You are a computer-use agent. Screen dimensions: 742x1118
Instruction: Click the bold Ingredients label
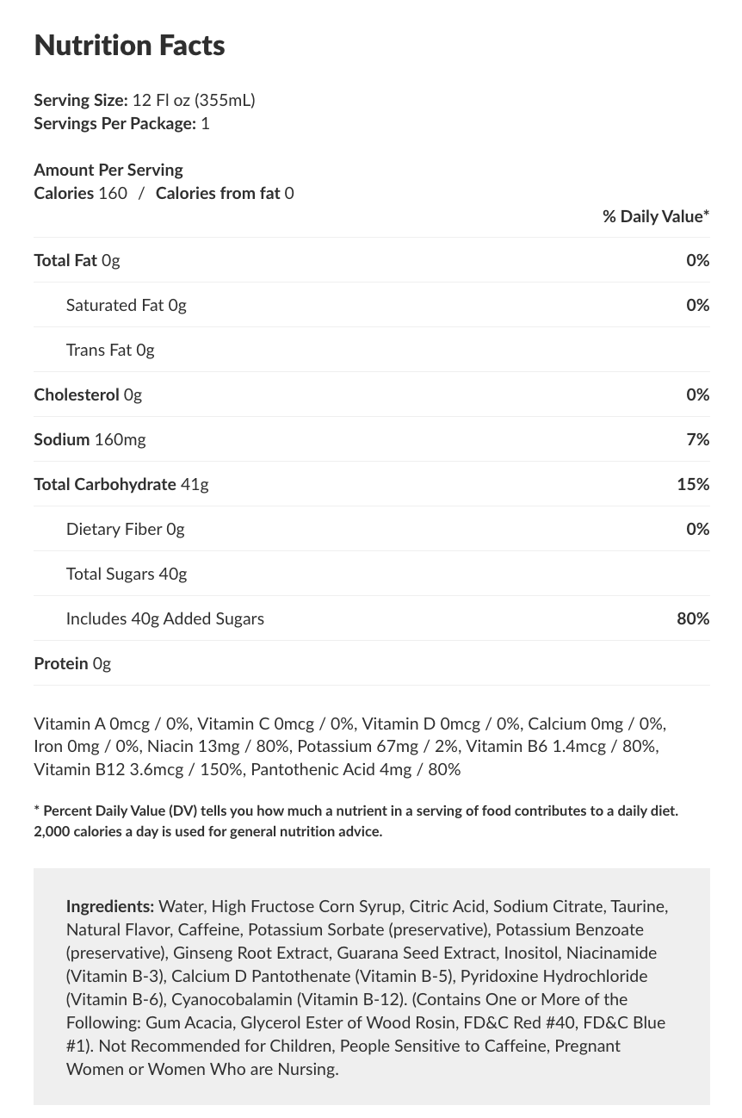[110, 906]
